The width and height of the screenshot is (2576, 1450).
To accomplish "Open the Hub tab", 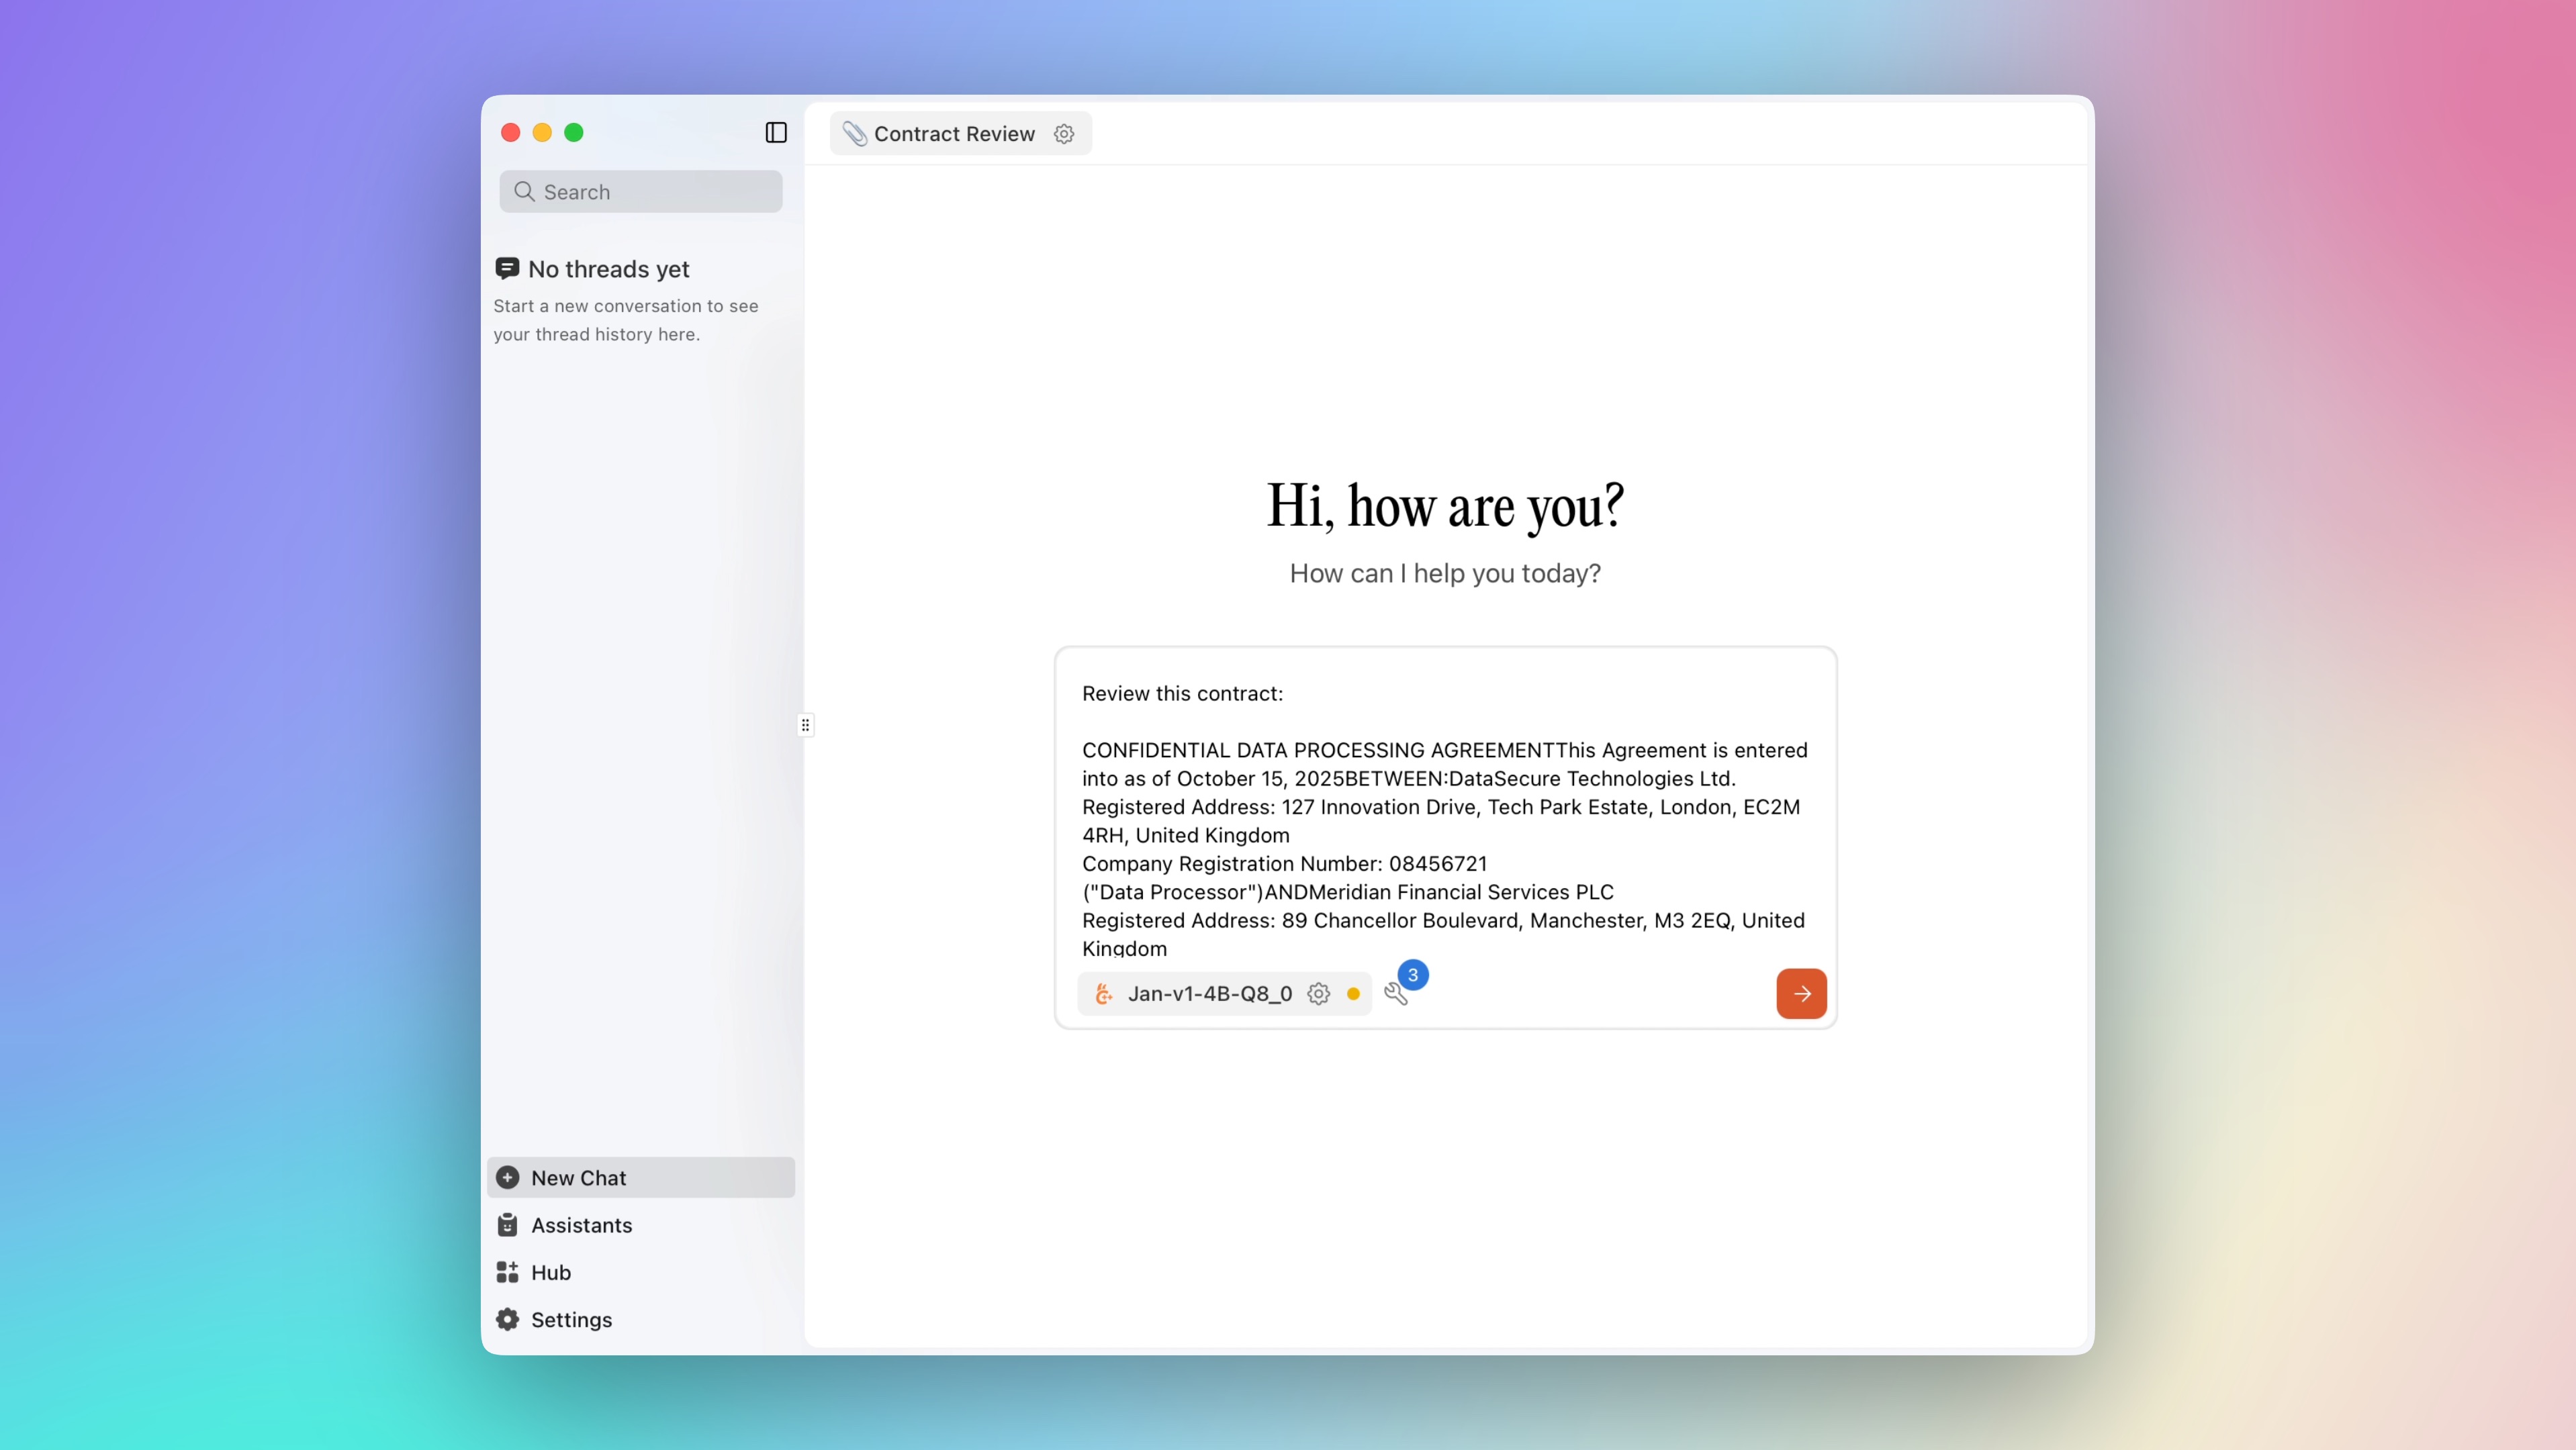I will pyautogui.click(x=550, y=1272).
